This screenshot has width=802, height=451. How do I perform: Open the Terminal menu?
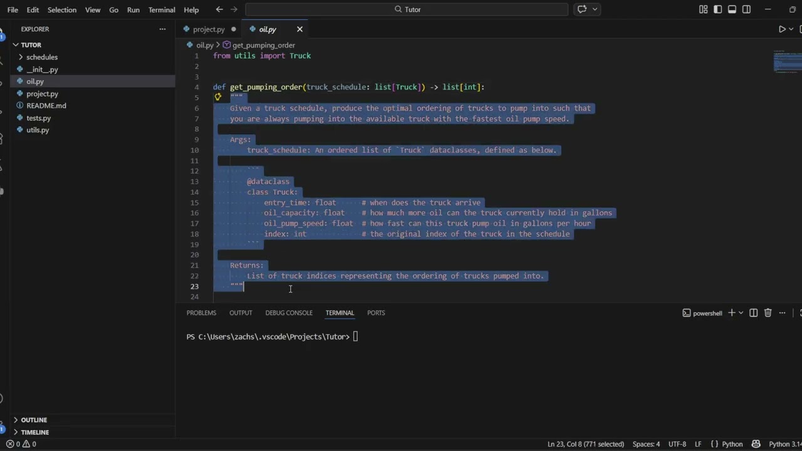162,9
